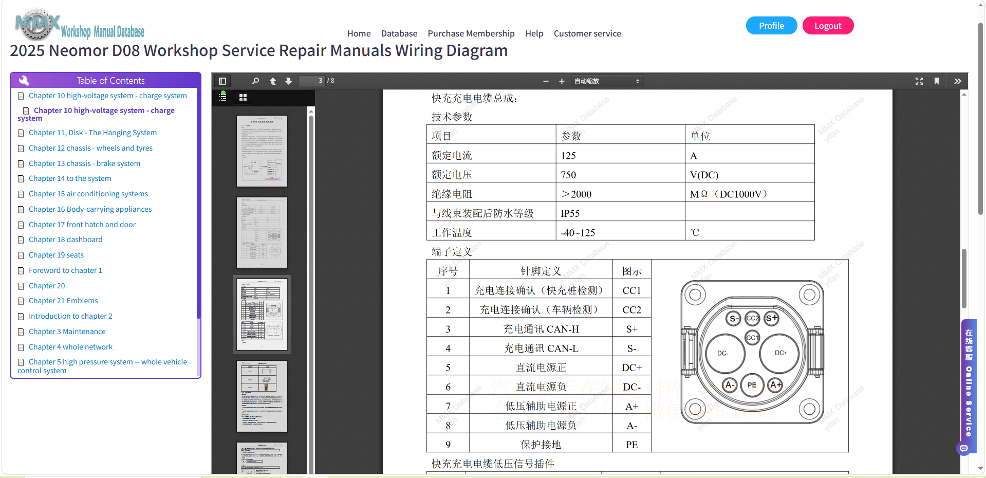
Task: Click the zoom out minus button
Action: pyautogui.click(x=546, y=81)
